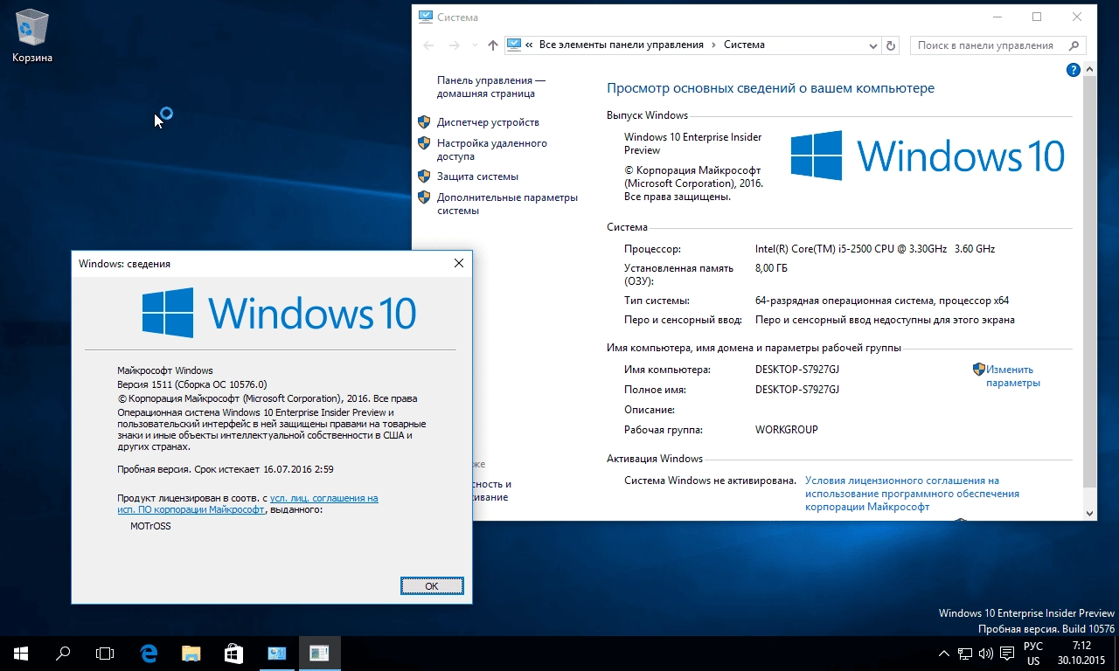The height and width of the screenshot is (671, 1119).
Task: Click OK in the 'Windows: сведения' dialog
Action: click(432, 586)
